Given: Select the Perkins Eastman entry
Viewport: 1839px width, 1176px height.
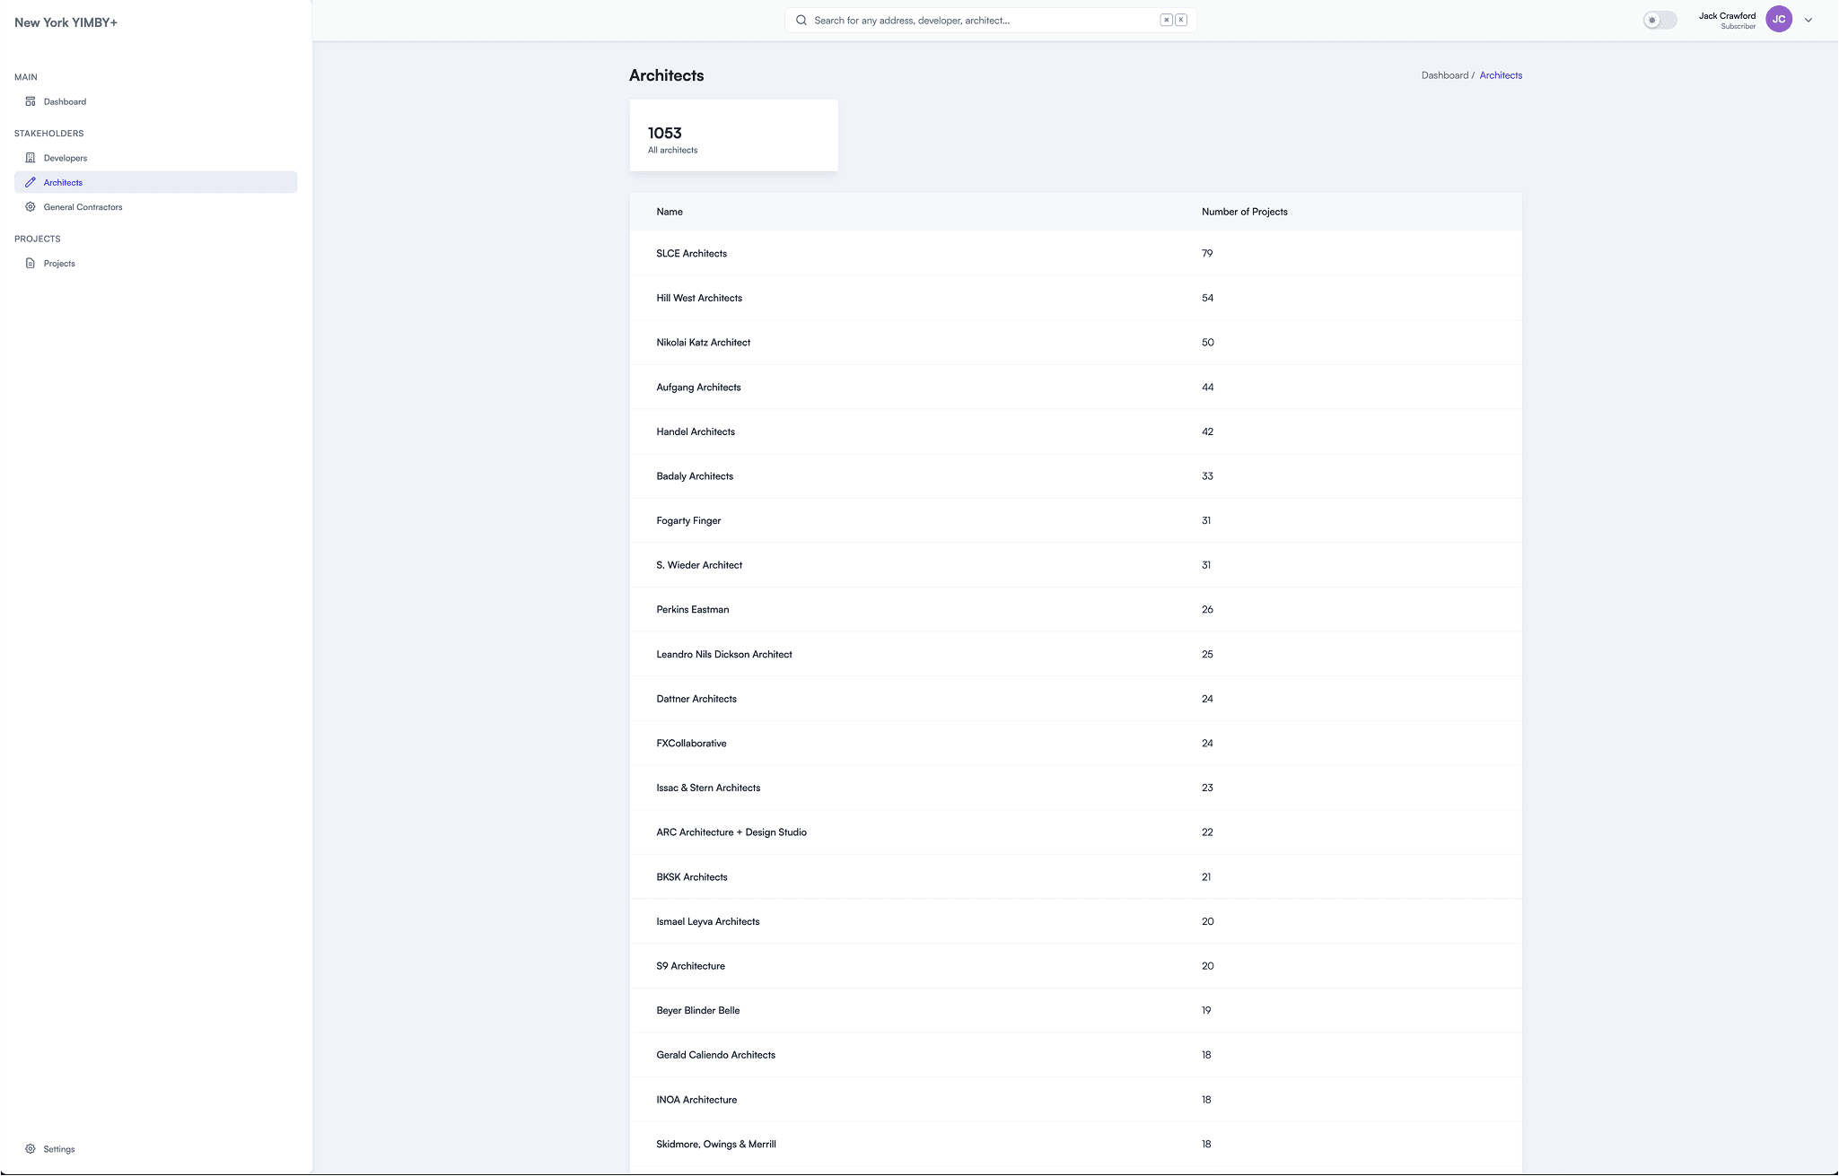Looking at the screenshot, I should (x=692, y=610).
